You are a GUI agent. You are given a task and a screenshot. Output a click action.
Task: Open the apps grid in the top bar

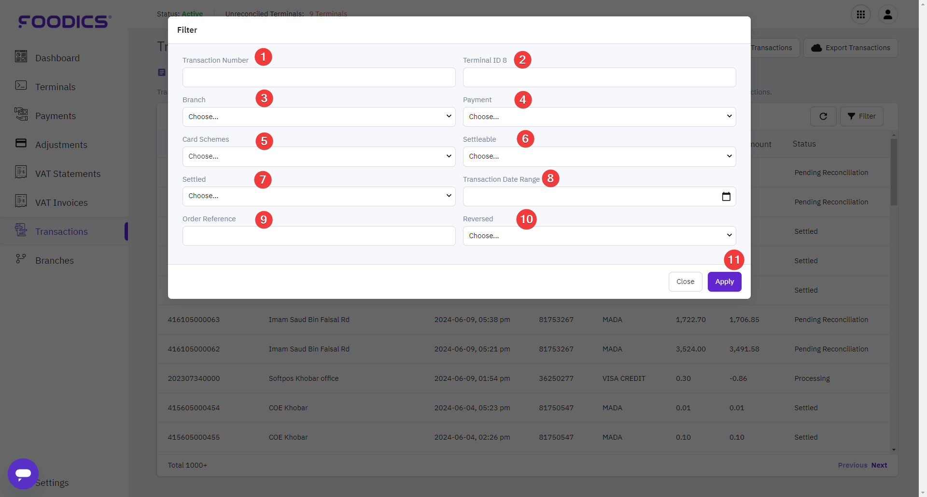pos(861,14)
